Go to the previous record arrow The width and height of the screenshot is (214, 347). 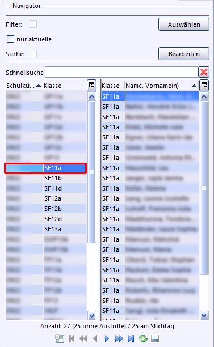pos(95,338)
